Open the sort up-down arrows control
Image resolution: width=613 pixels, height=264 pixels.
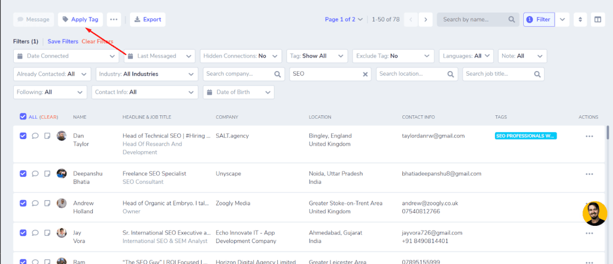(580, 20)
